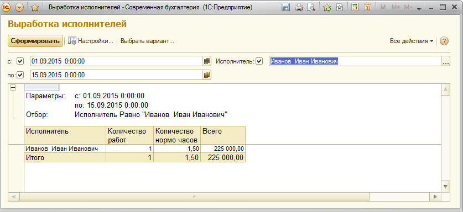This screenshot has width=463, height=212.
Task: Click the horizontal scroll left arrow
Action: click(14, 197)
